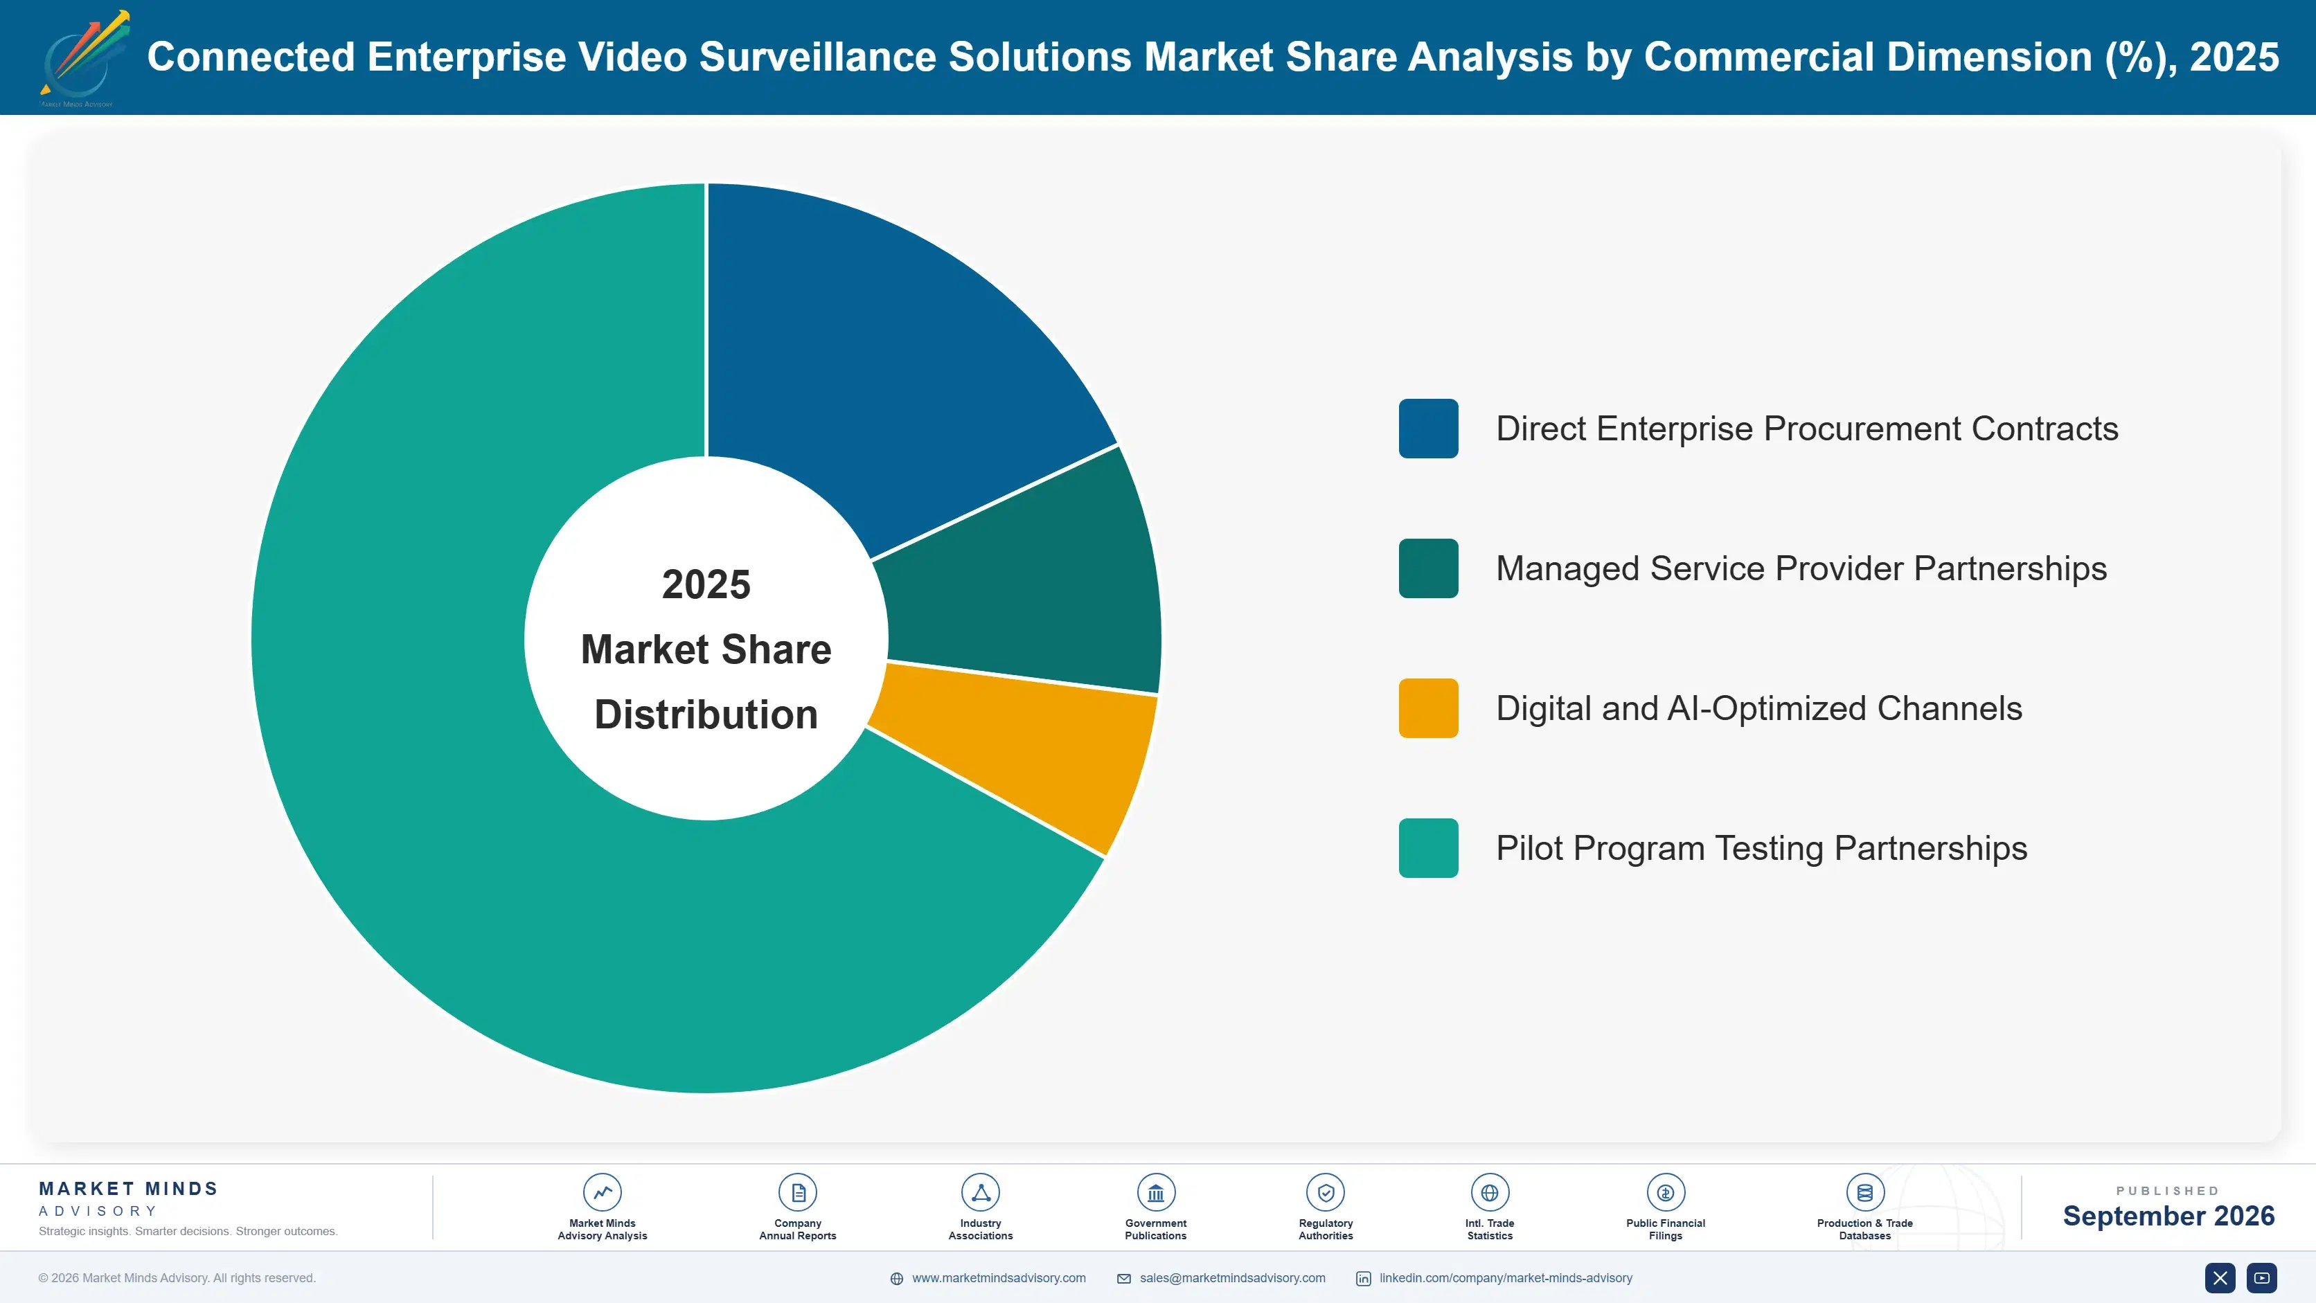2316x1303 pixels.
Task: Click the Company Annual Reports document icon
Action: 797,1192
